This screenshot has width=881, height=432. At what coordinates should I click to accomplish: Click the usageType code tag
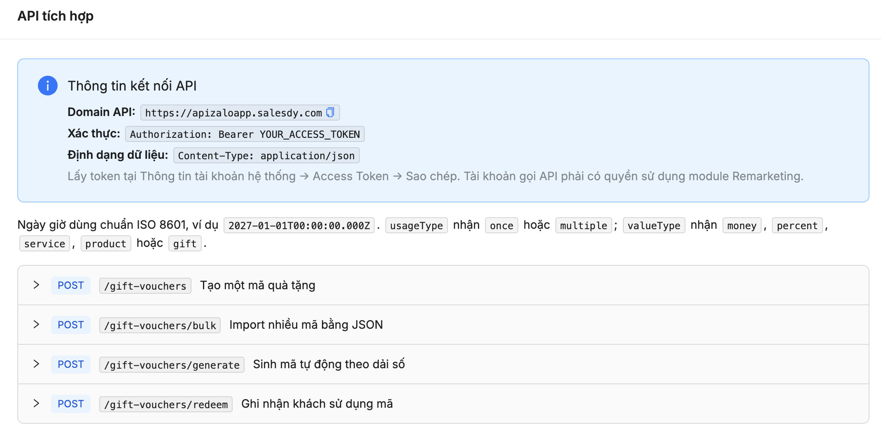(x=417, y=225)
